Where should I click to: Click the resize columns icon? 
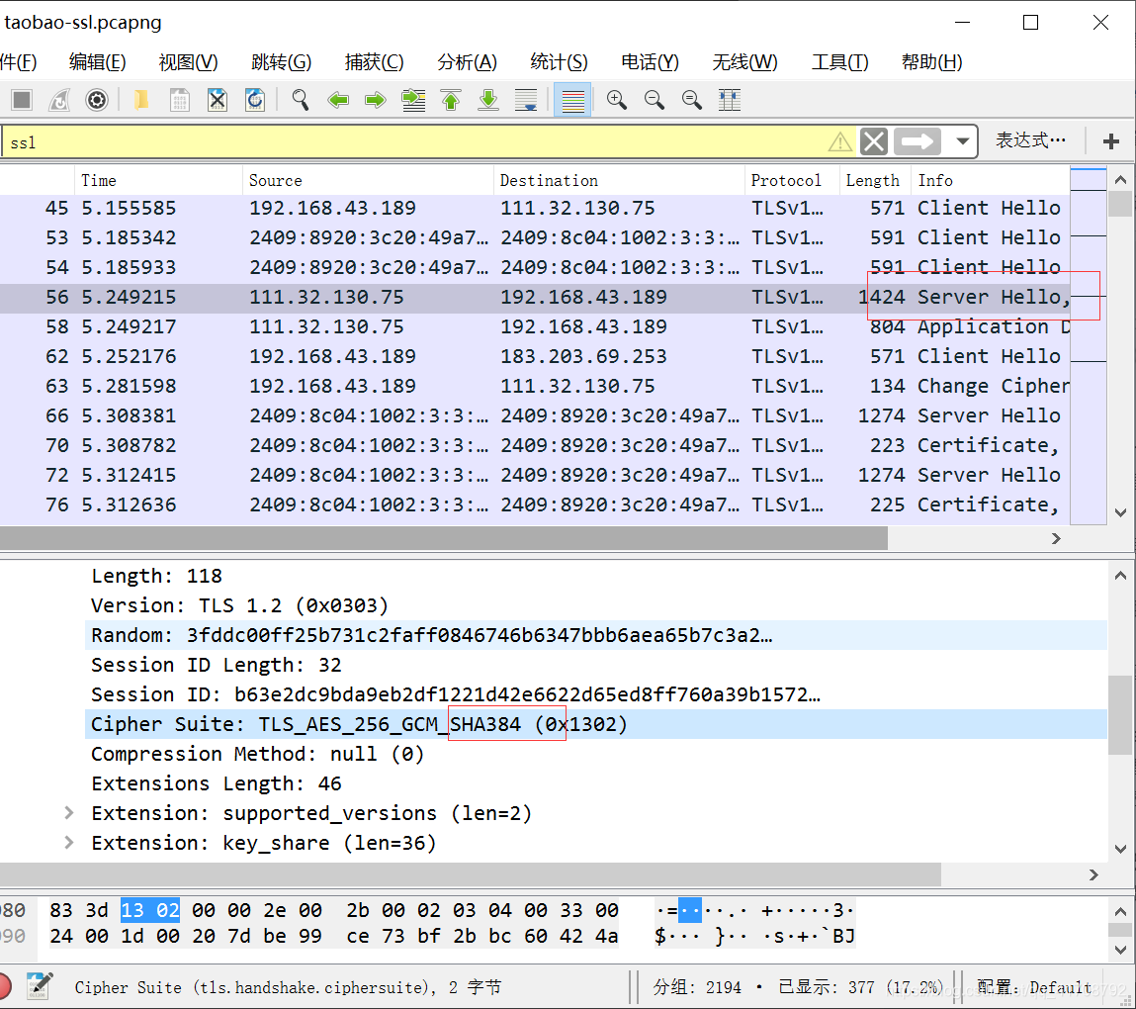tap(729, 99)
